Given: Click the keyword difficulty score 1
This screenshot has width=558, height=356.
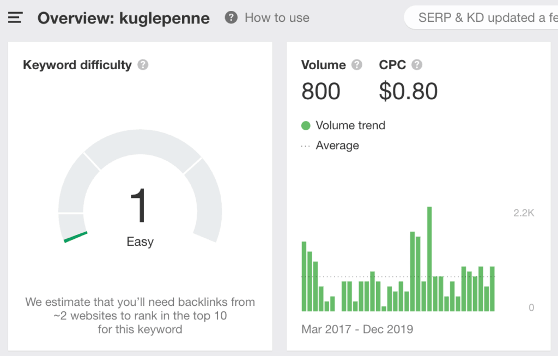Looking at the screenshot, I should point(139,205).
